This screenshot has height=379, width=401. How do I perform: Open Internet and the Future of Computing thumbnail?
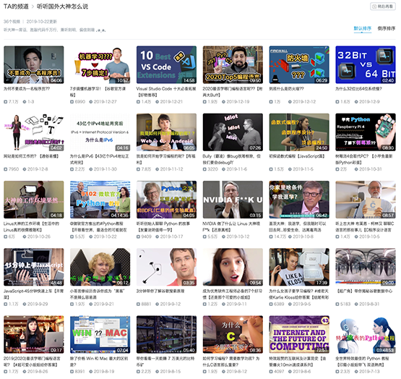299,334
